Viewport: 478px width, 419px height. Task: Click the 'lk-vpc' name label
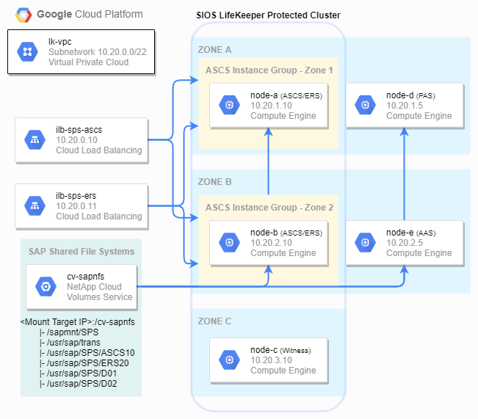[60, 42]
